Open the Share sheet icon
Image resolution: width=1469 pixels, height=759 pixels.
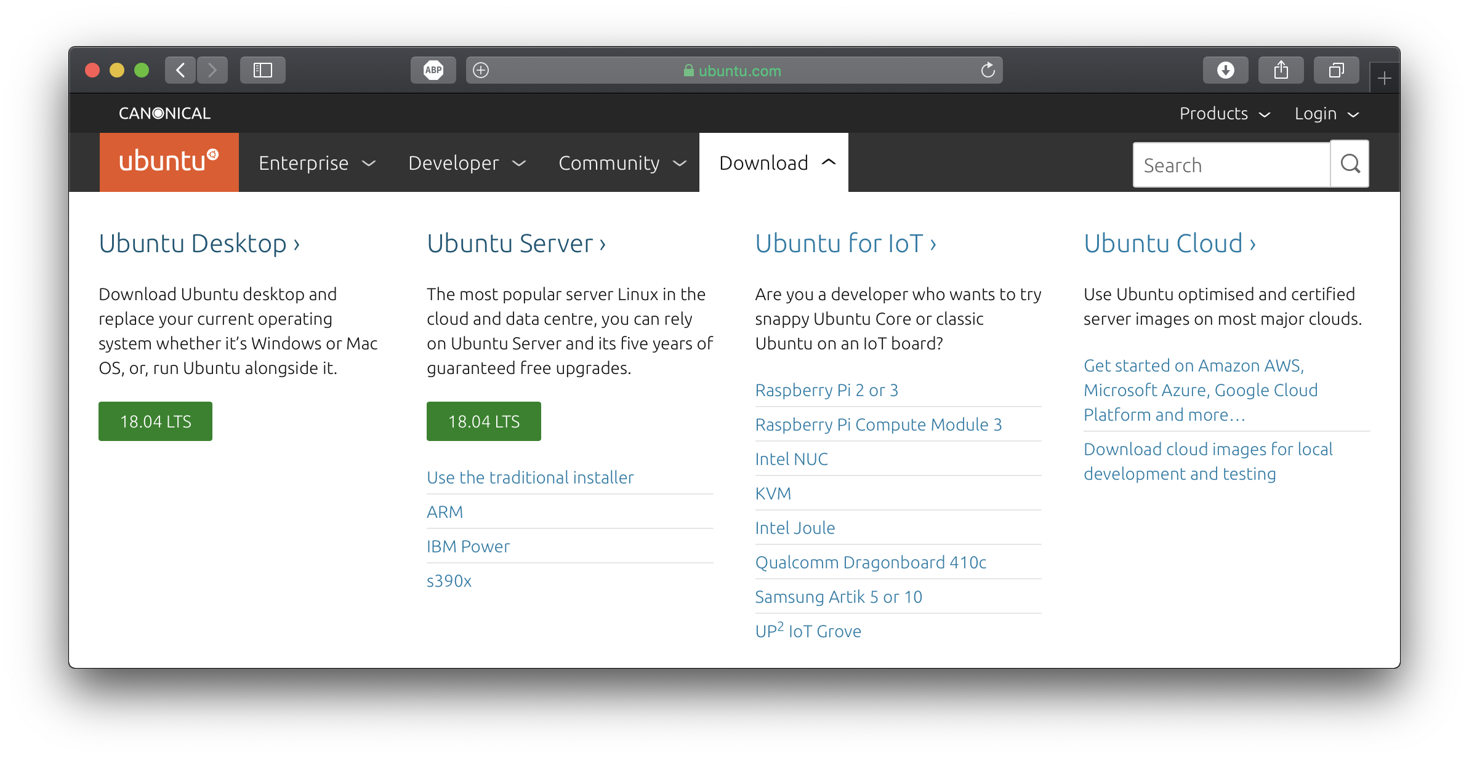(x=1281, y=70)
